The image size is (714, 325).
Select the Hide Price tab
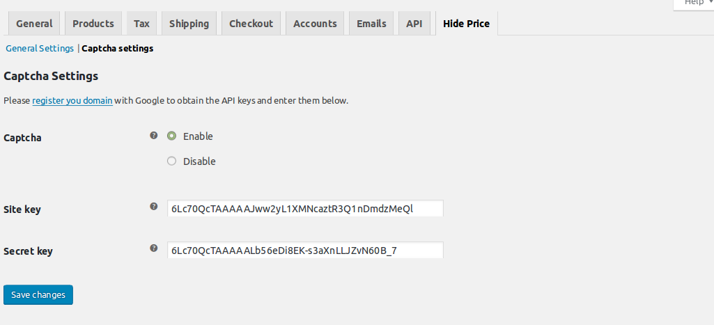[466, 24]
